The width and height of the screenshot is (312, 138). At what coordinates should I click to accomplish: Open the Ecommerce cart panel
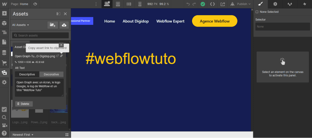point(4,63)
